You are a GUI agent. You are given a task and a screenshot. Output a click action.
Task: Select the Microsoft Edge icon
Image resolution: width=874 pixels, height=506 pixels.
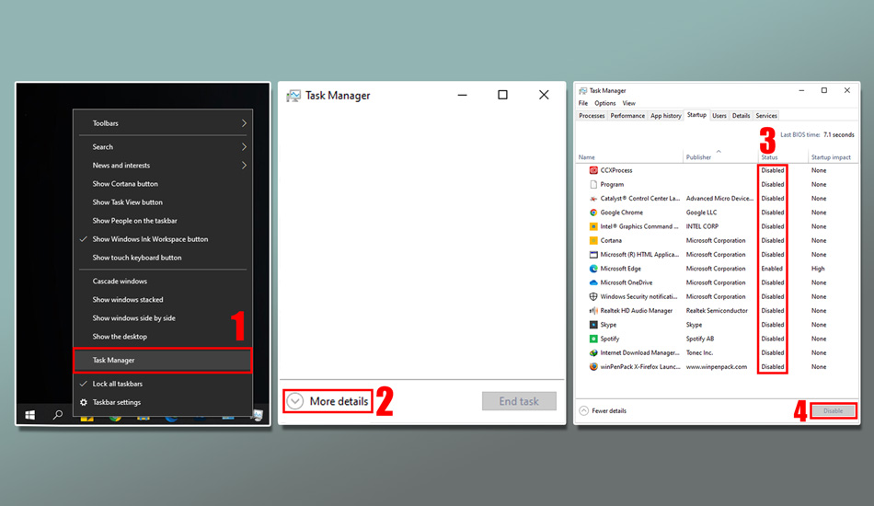pos(593,268)
